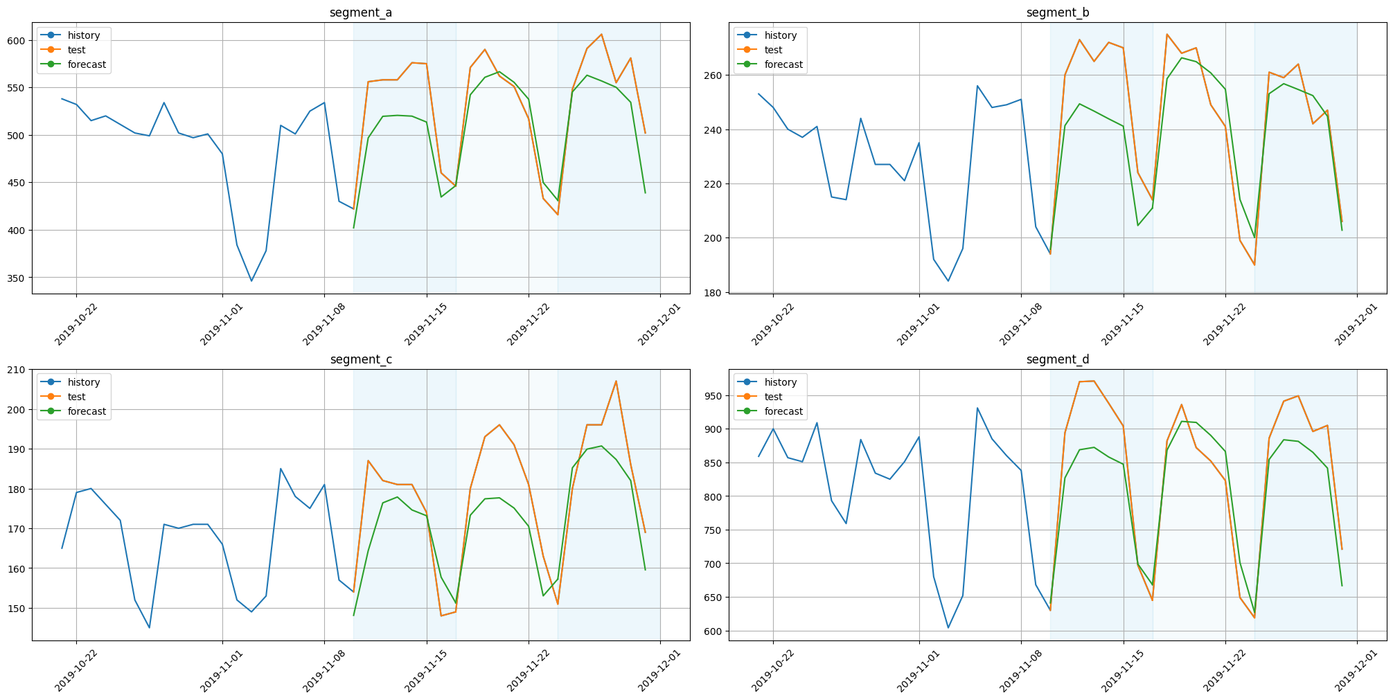Click y-axis label 950 in segment_d
Viewport: 1393px width, 700px height.
(x=714, y=396)
